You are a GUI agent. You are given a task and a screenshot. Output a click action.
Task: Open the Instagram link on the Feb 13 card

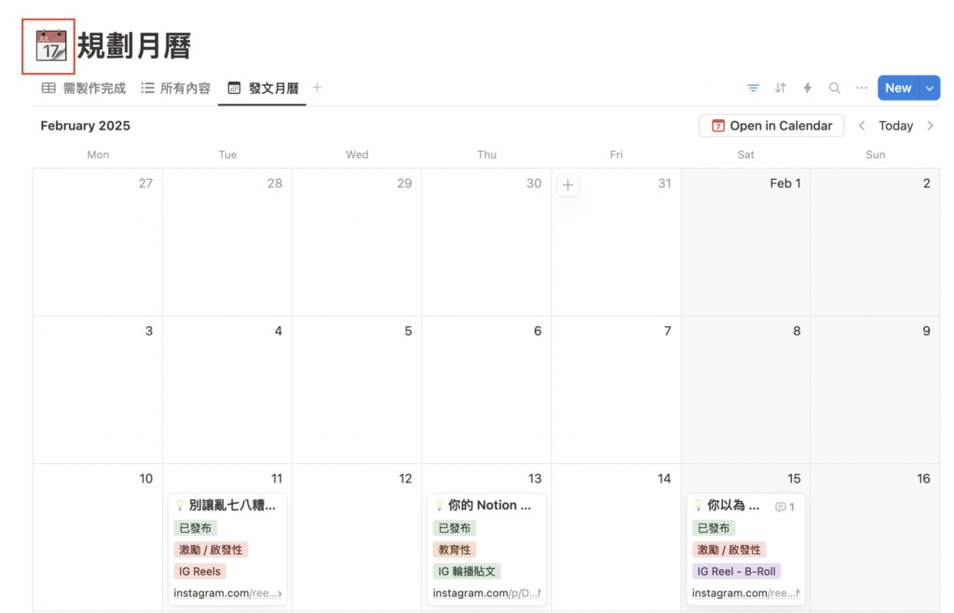[484, 593]
